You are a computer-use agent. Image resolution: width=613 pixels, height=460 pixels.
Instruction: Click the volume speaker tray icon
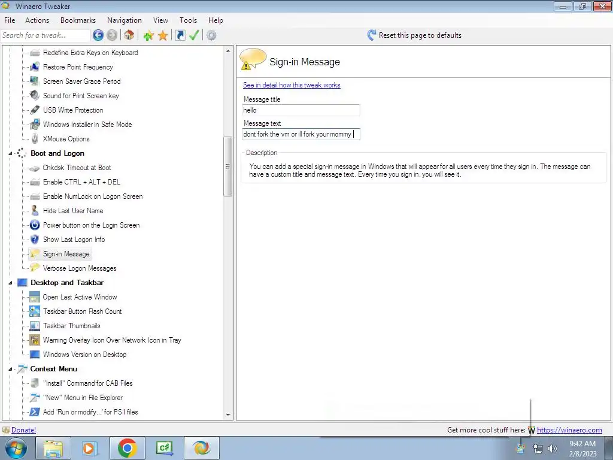(x=553, y=449)
